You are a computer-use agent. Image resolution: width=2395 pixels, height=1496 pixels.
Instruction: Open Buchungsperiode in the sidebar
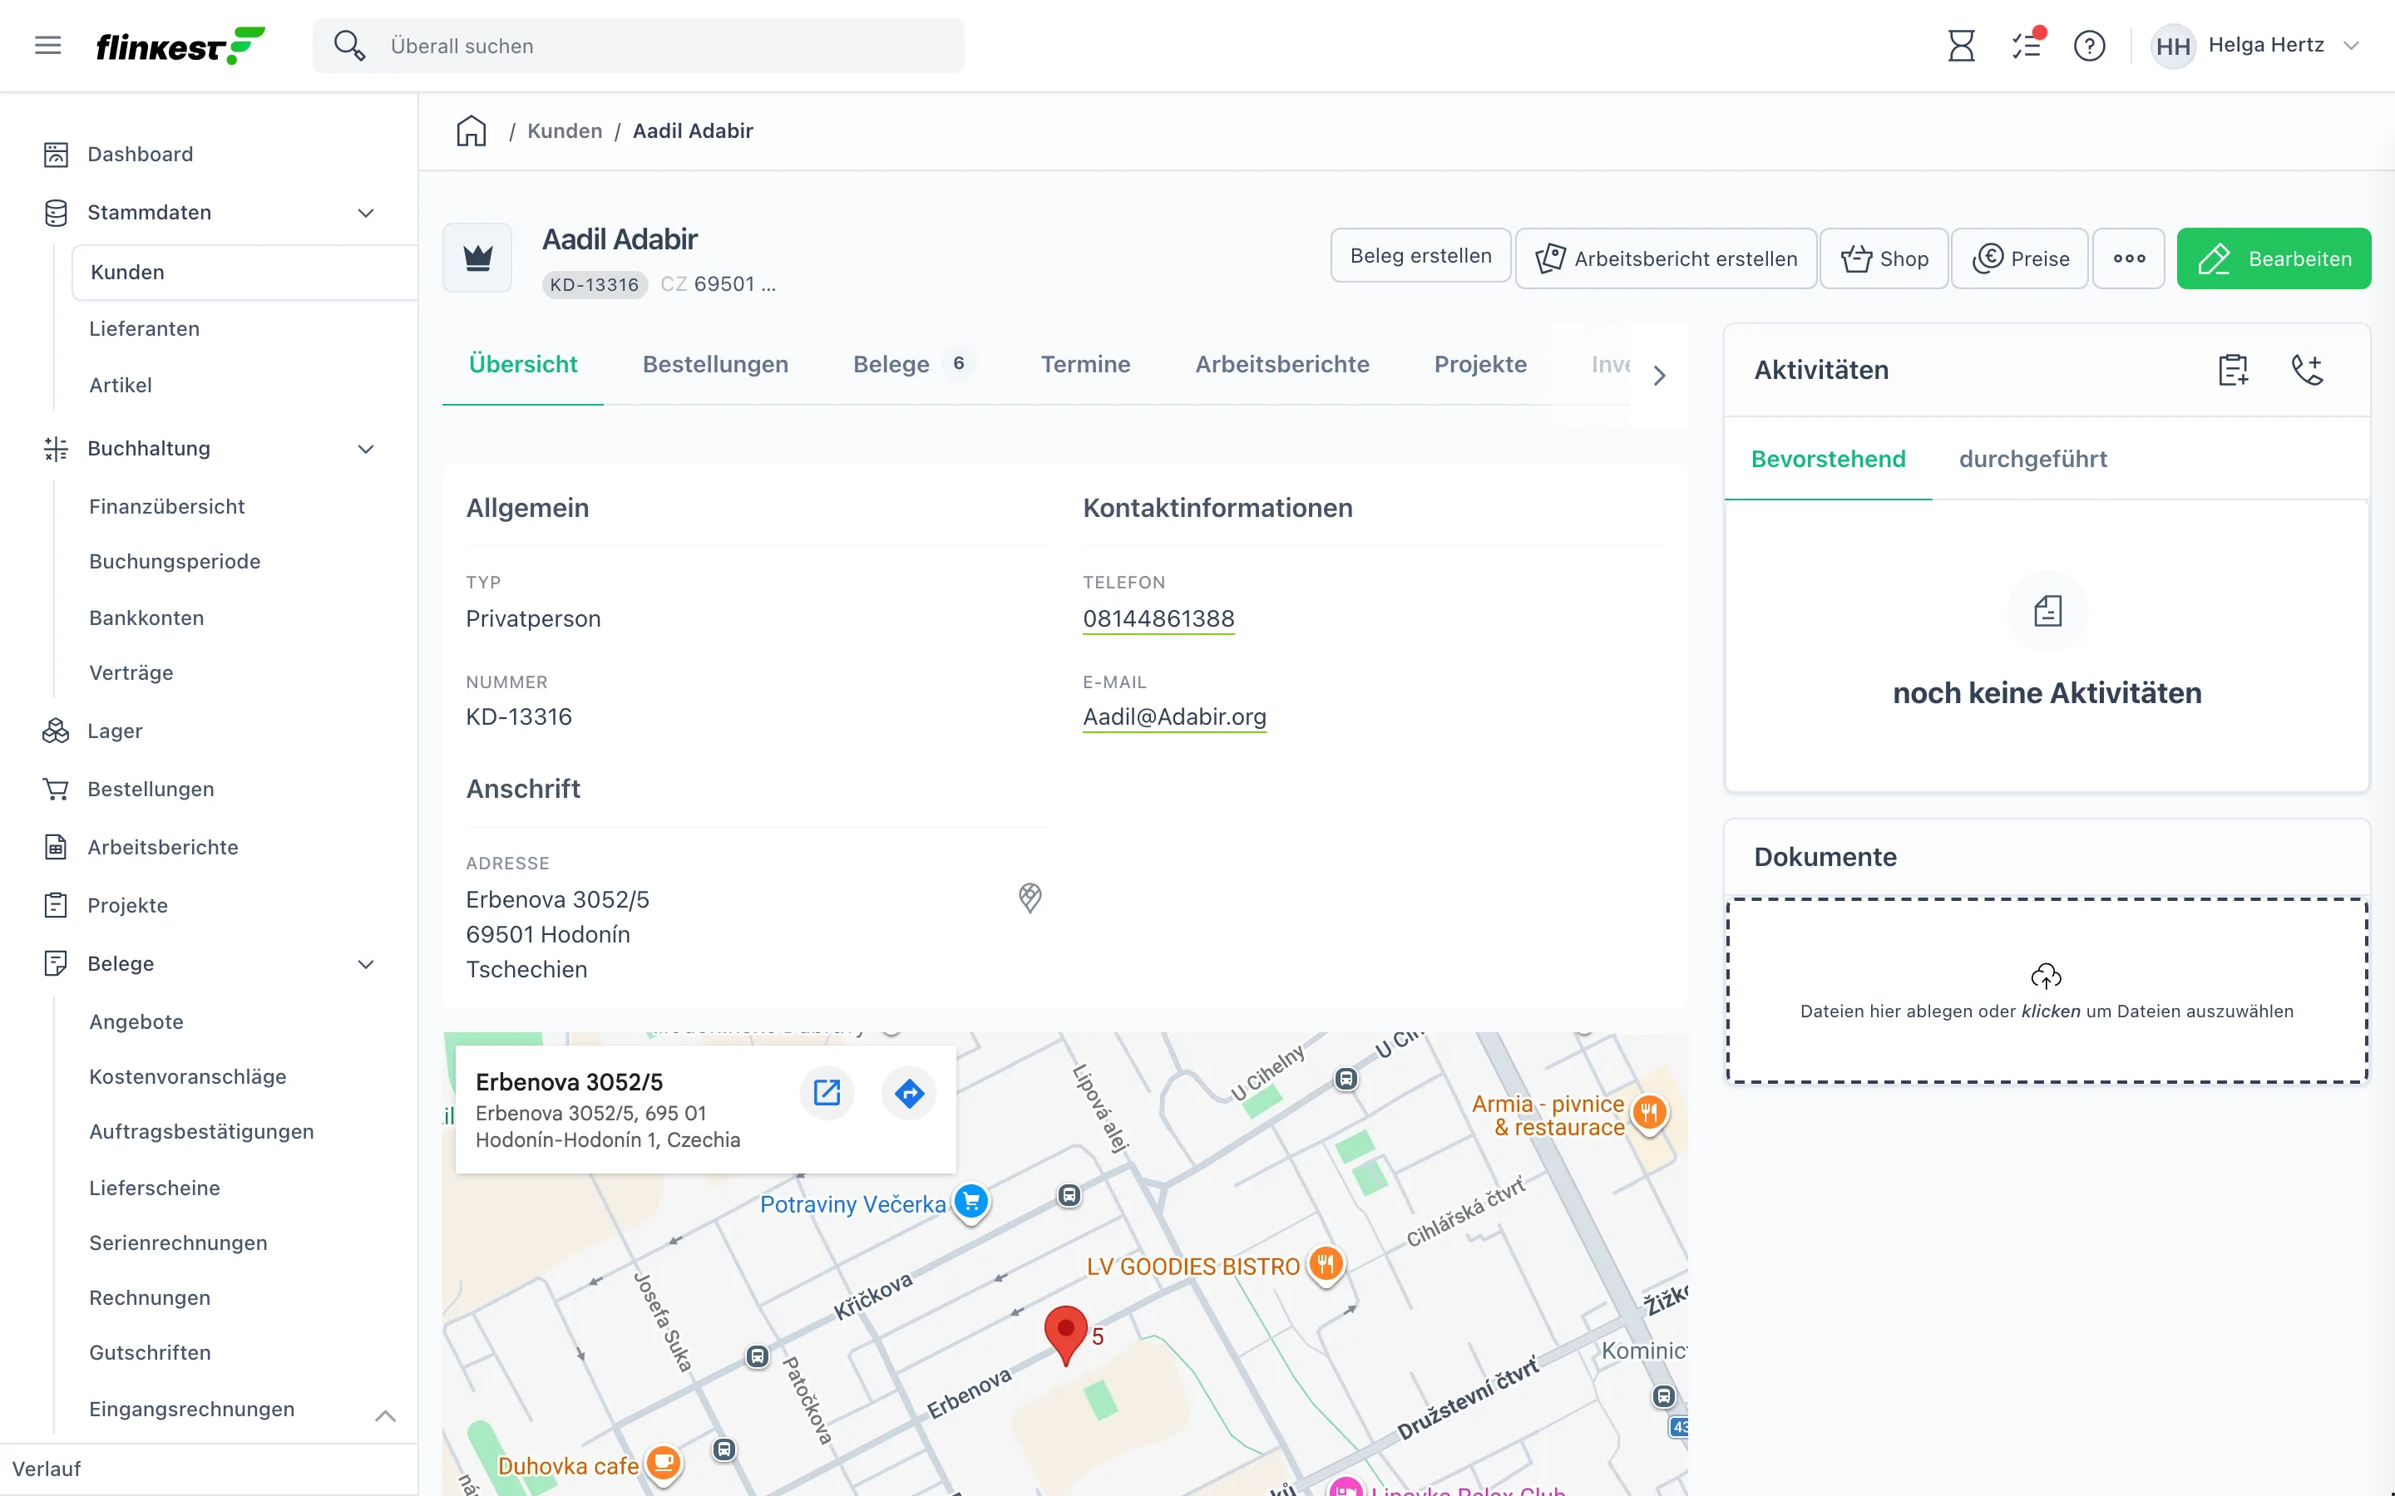point(174,561)
